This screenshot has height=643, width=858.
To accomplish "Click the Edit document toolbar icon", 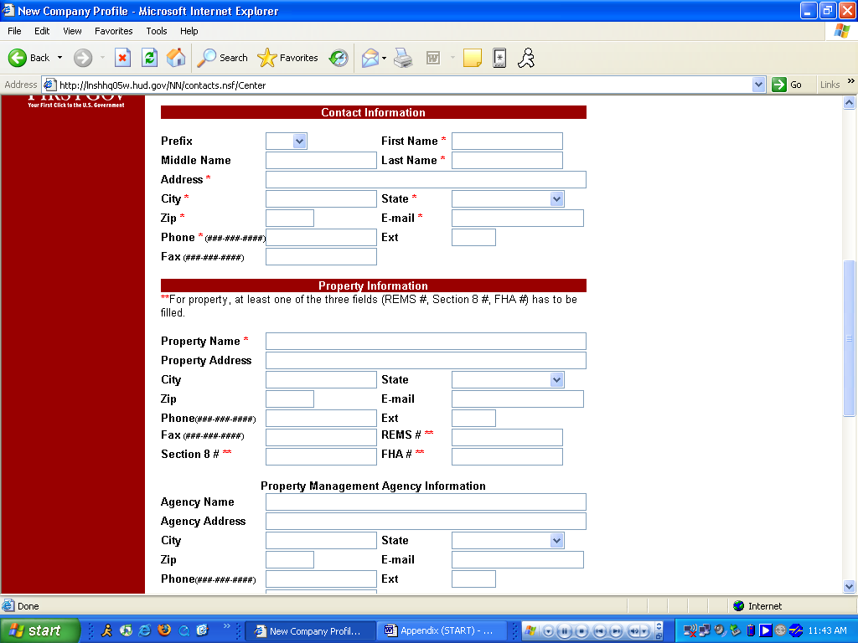I will click(x=433, y=58).
